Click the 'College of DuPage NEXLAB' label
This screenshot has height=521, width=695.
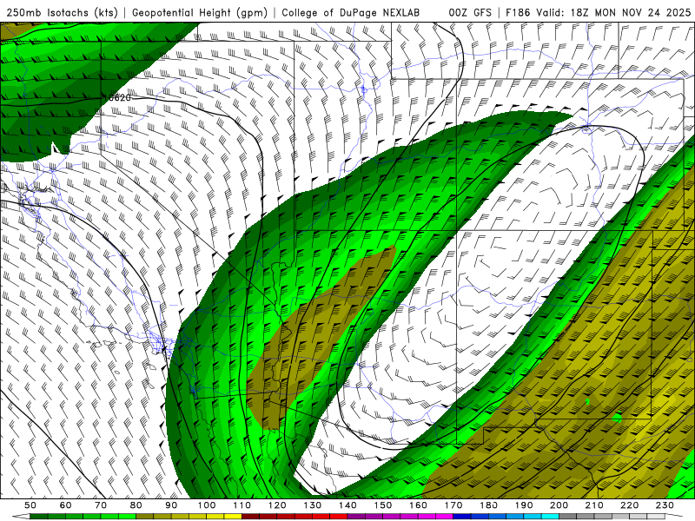(351, 13)
